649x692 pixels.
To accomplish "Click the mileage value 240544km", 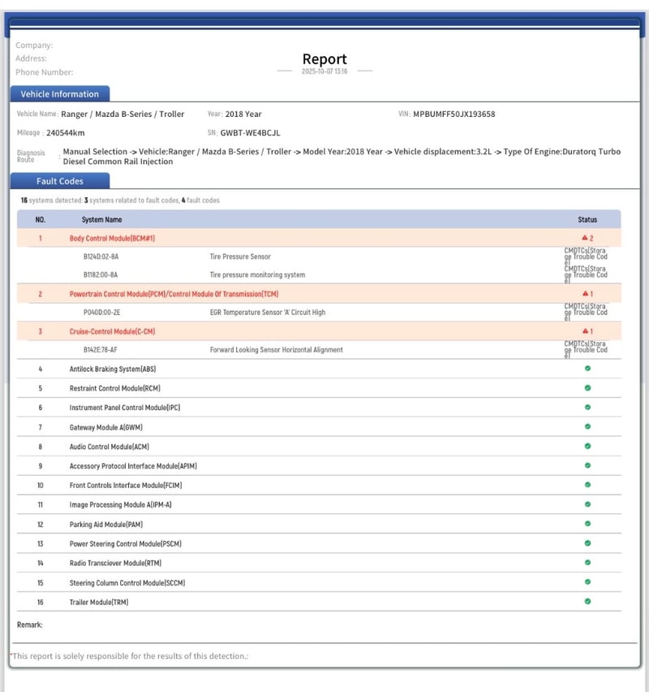I will (65, 133).
